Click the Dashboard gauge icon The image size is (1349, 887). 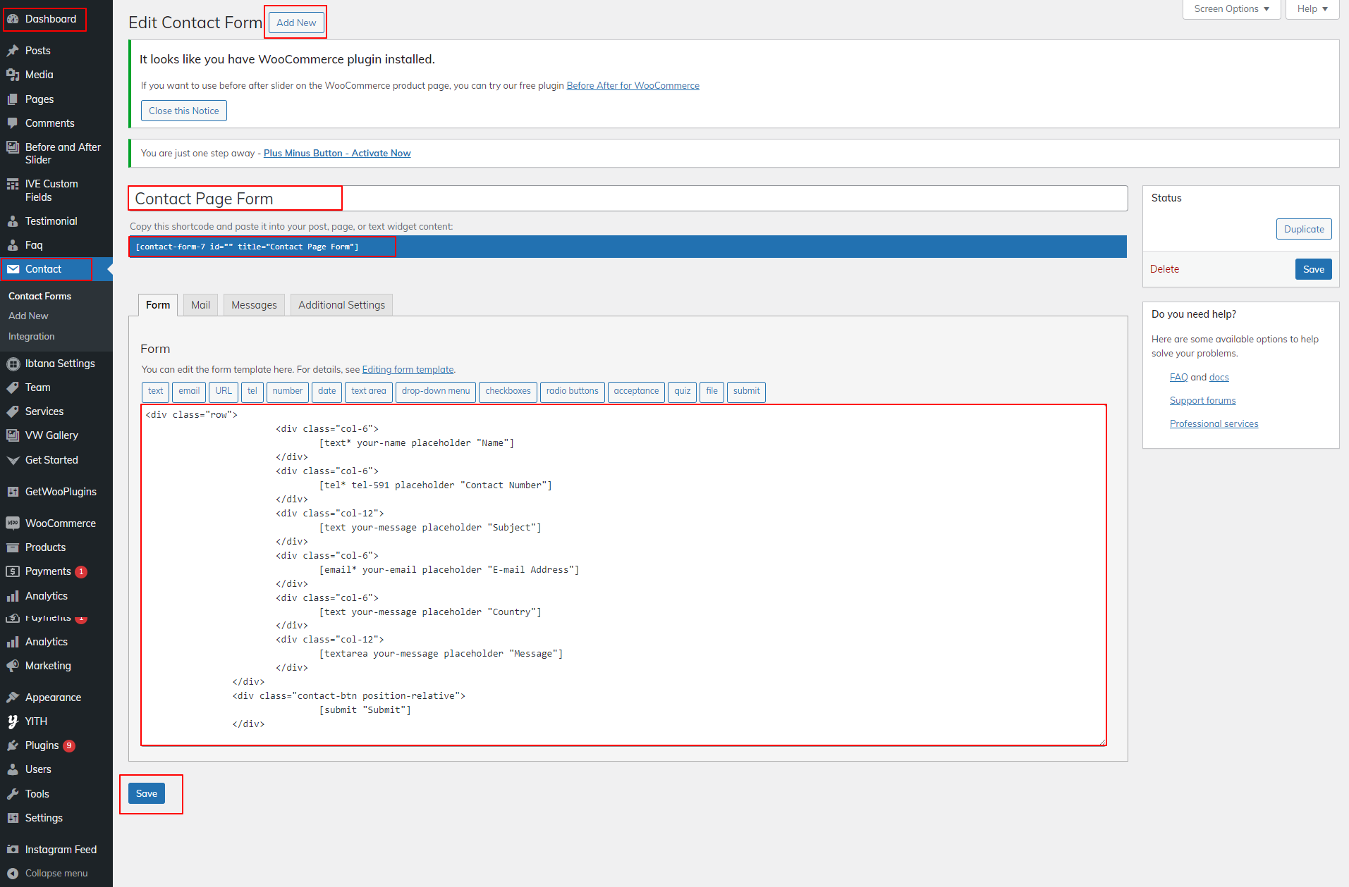coord(13,19)
